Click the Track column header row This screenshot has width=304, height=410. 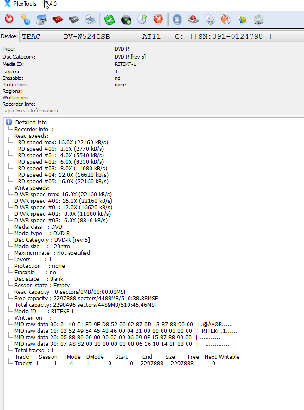127,357
